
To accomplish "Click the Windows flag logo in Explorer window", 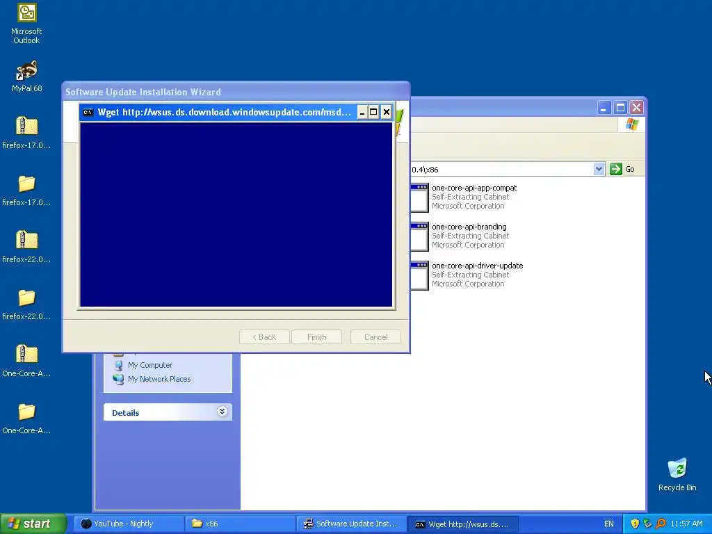I will coord(631,124).
